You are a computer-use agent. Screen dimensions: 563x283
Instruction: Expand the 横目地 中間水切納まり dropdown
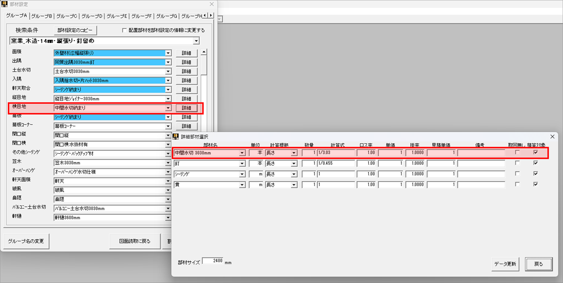click(x=168, y=108)
